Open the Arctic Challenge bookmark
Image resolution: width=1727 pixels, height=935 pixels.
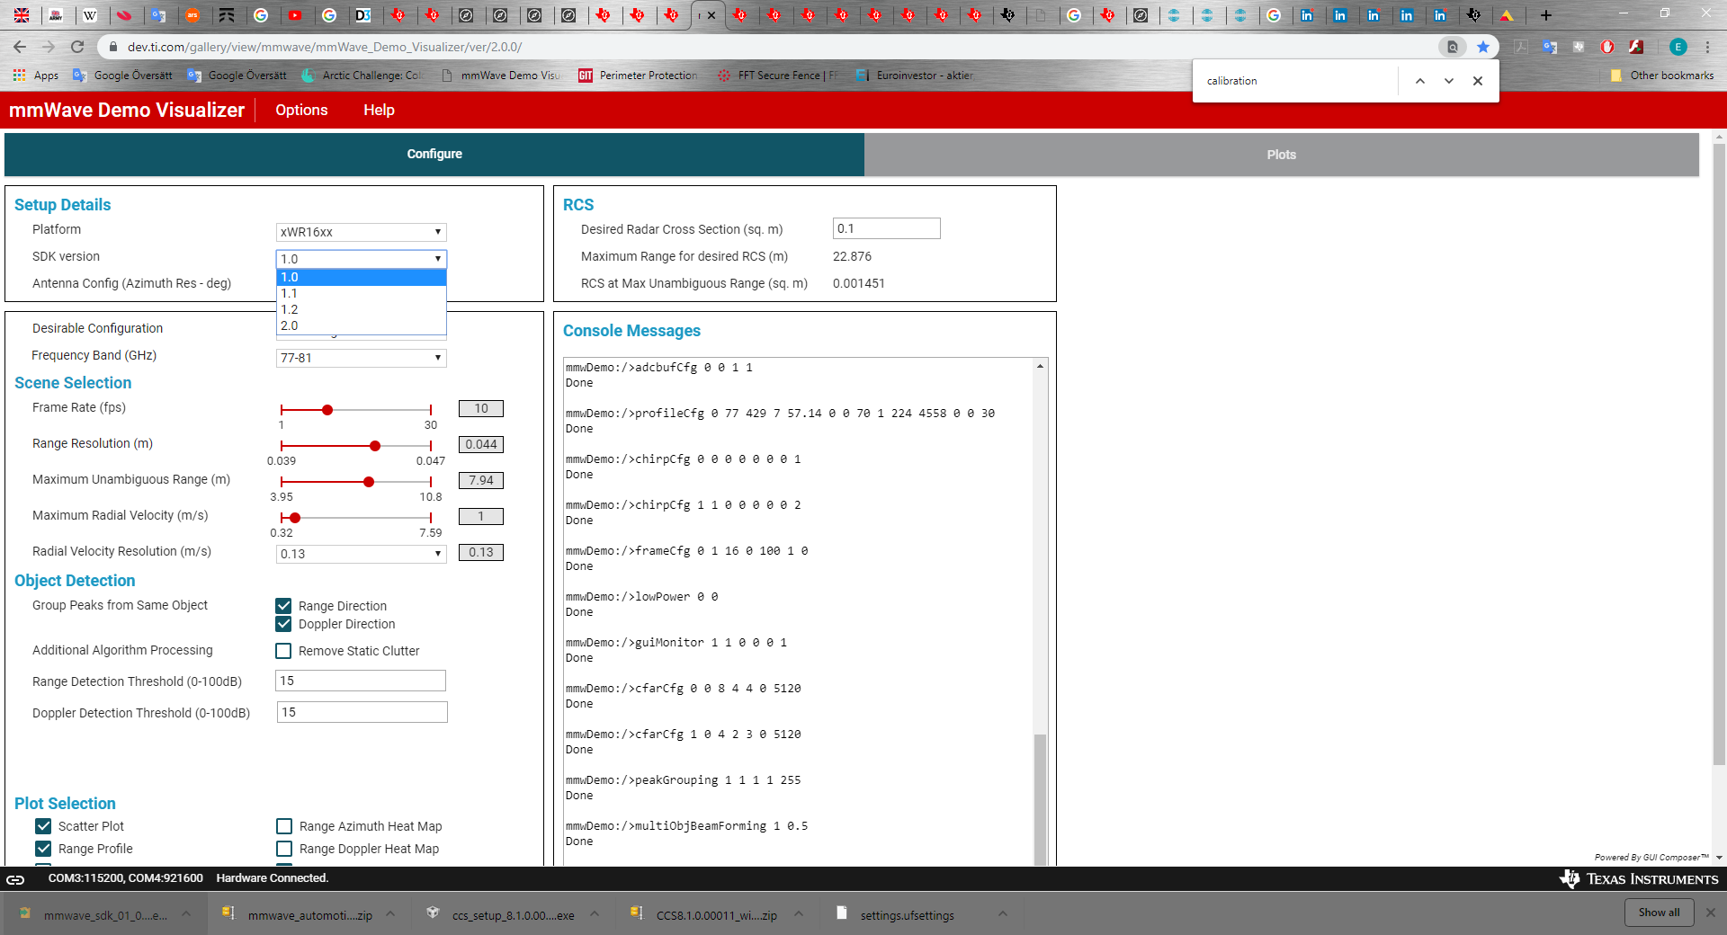pos(362,76)
